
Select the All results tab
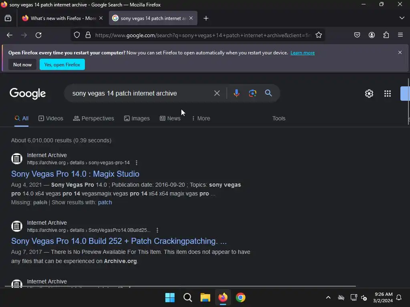coord(22,118)
